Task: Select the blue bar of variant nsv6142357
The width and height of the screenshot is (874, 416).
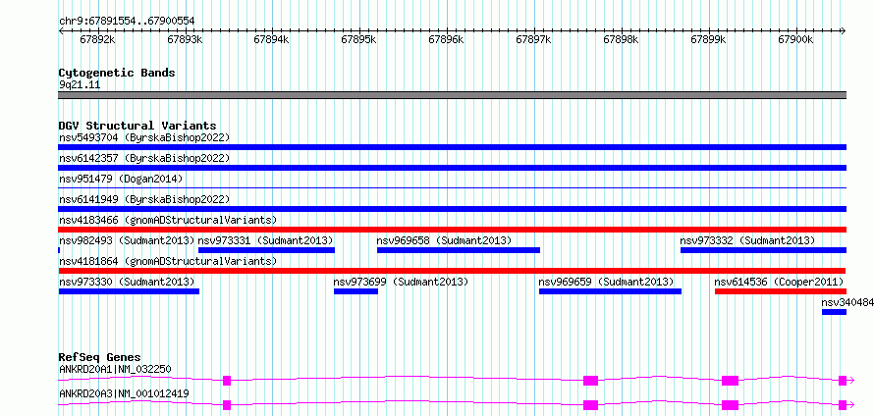Action: 452,168
